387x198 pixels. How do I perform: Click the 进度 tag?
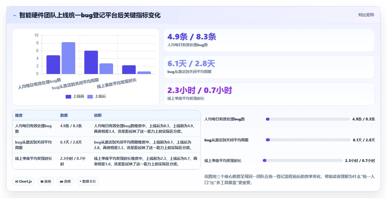tap(65, 181)
